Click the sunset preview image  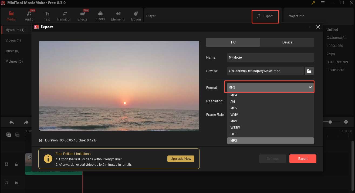click(x=119, y=86)
